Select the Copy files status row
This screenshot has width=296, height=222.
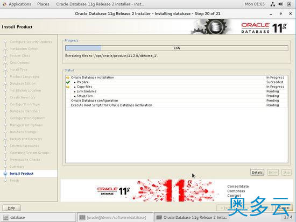[177, 87]
